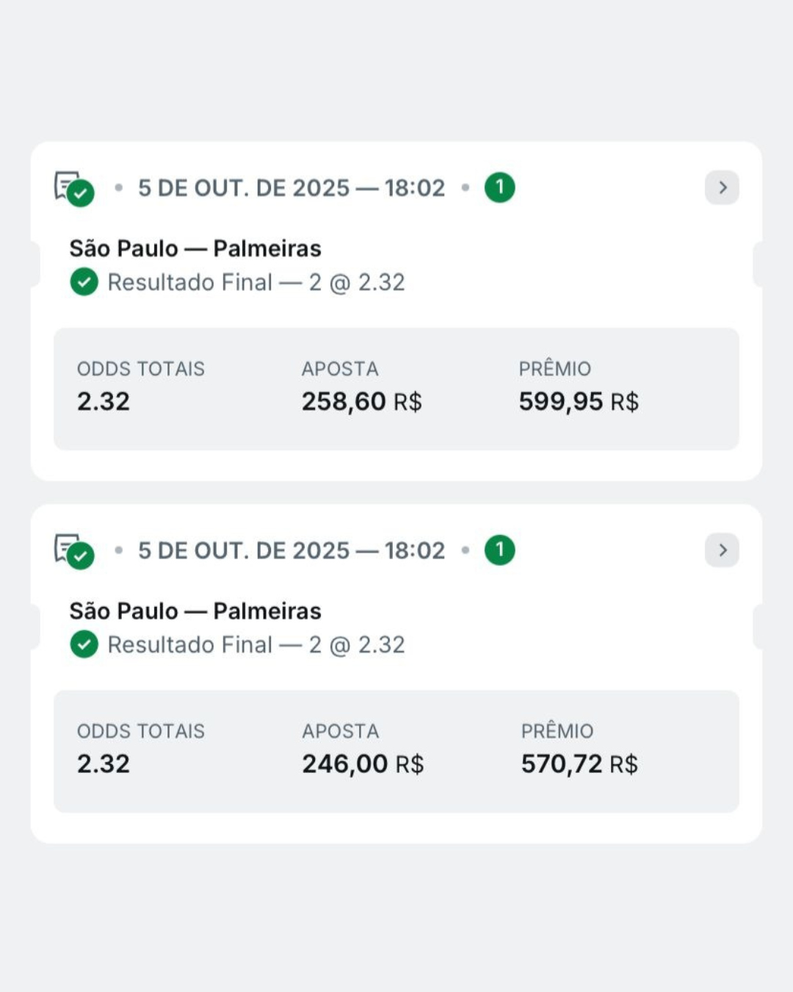793x992 pixels.
Task: Select the green badge showing 1 on first card
Action: pyautogui.click(x=500, y=187)
